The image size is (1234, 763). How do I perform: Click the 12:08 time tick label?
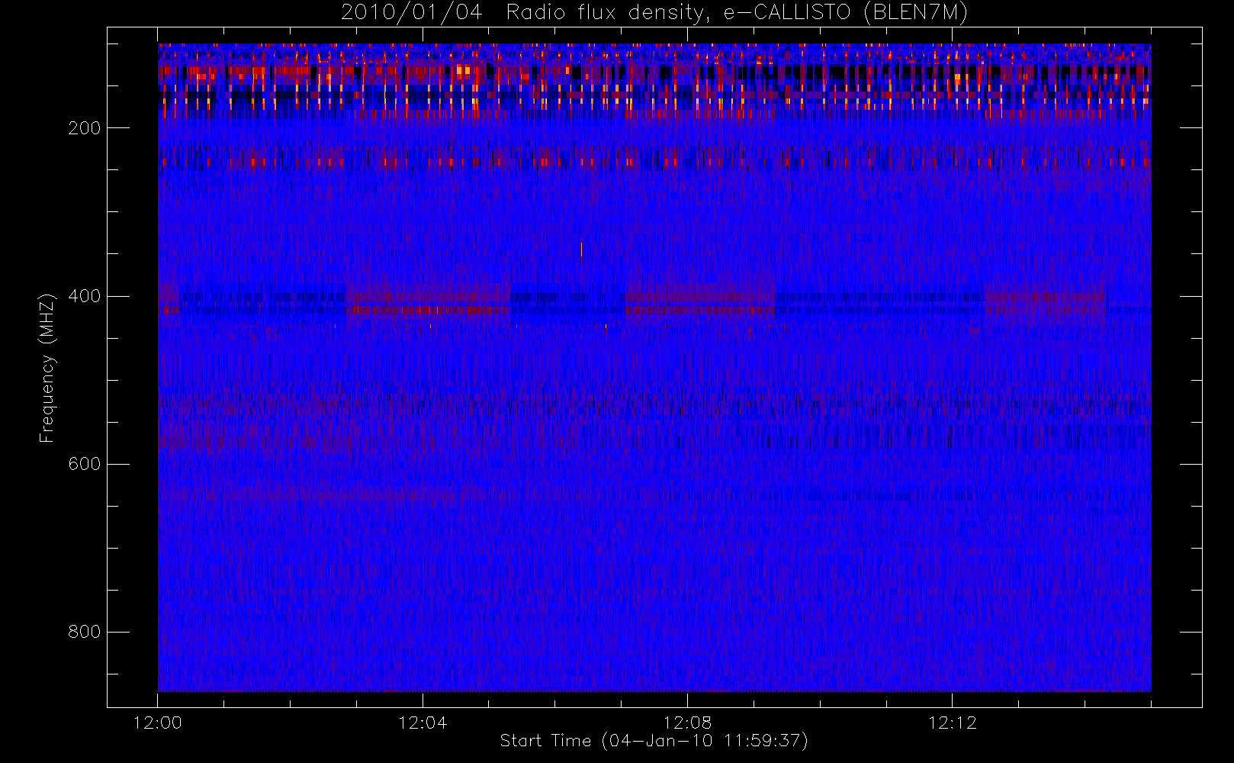[687, 723]
